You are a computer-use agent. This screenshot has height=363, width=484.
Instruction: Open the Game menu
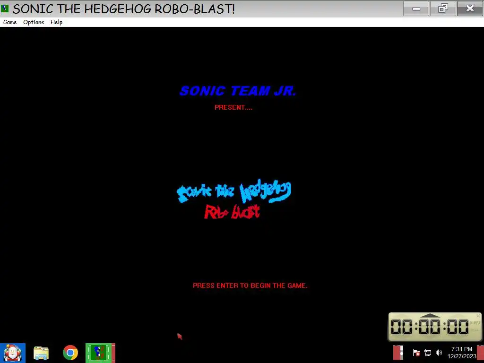pyautogui.click(x=10, y=22)
